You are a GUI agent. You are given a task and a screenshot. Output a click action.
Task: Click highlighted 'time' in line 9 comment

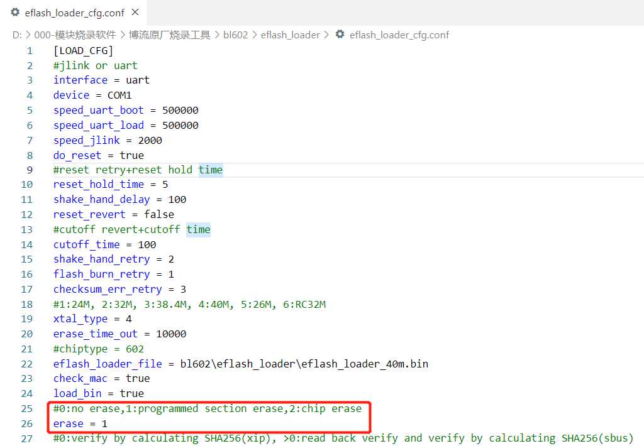211,170
